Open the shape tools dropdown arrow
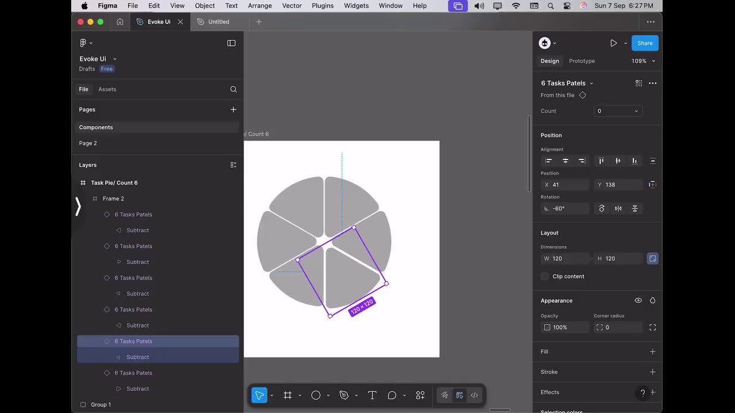Image resolution: width=735 pixels, height=413 pixels. coord(328,395)
